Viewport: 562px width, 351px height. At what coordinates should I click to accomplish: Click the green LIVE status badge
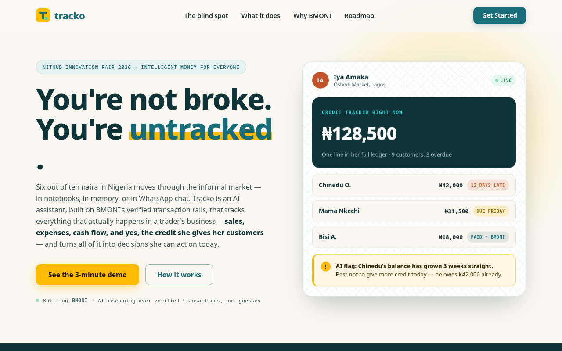coord(503,80)
